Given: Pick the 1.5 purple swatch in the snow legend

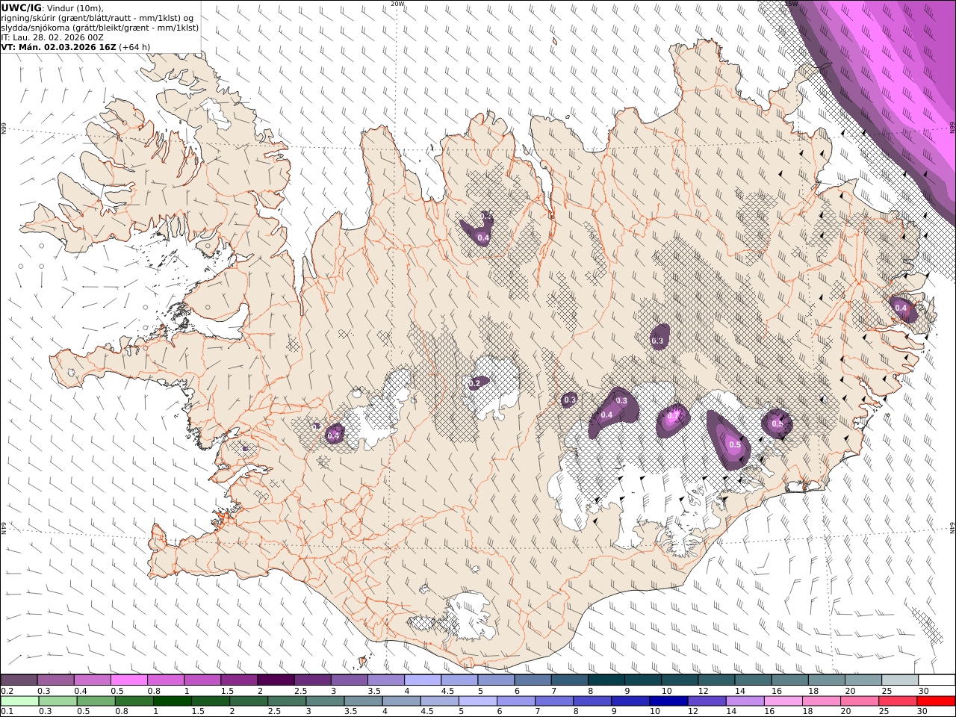Looking at the screenshot, I should (239, 680).
